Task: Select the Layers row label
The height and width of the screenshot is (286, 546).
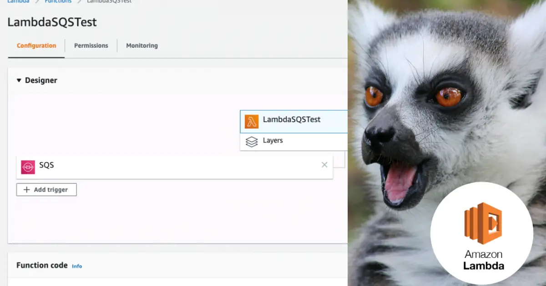Action: 273,141
